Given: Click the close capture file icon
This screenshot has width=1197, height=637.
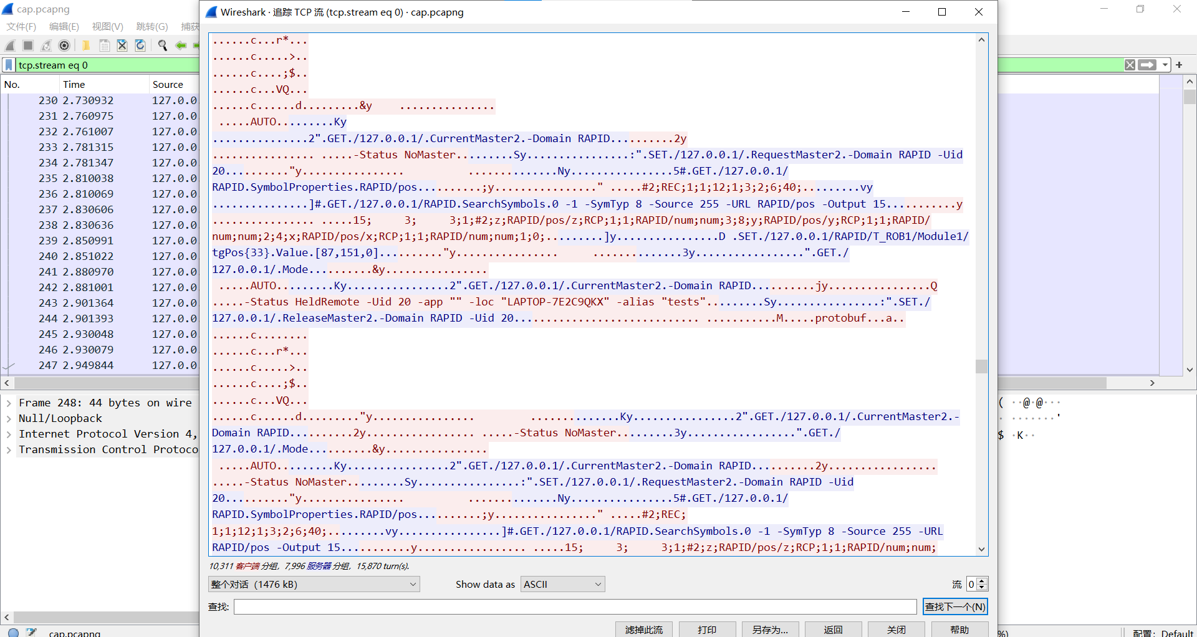Looking at the screenshot, I should pyautogui.click(x=122, y=45).
